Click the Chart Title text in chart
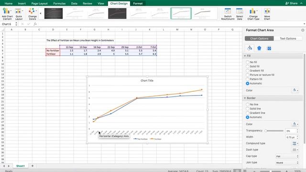This screenshot has height=172, width=306. tap(147, 81)
